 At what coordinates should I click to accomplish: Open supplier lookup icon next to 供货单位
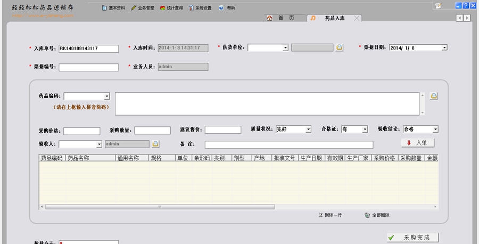(x=339, y=47)
